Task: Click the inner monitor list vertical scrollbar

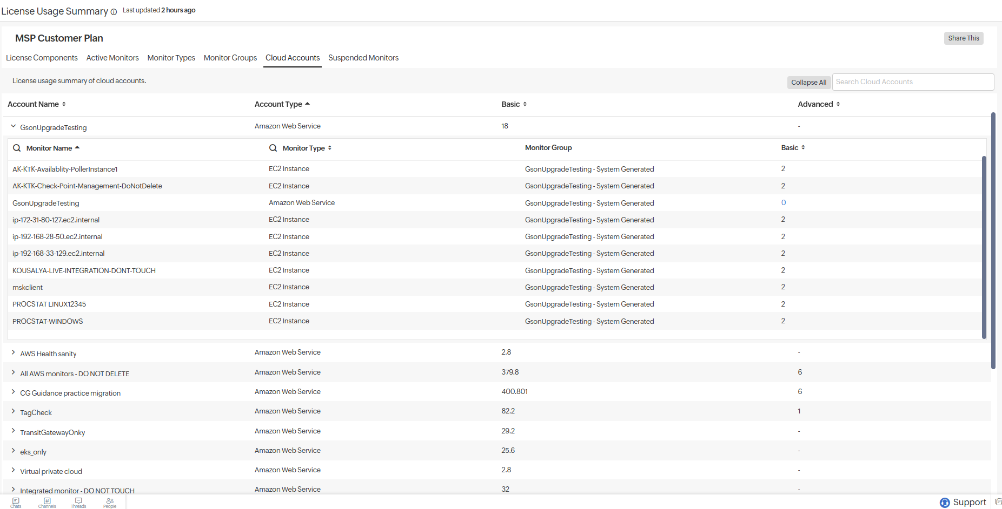Action: click(x=984, y=247)
